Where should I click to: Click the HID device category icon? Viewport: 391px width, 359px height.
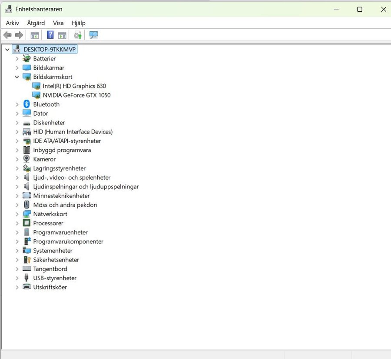[x=27, y=132]
